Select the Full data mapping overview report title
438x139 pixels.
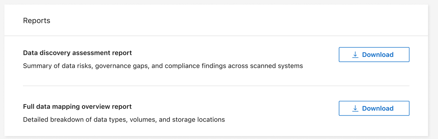77,107
